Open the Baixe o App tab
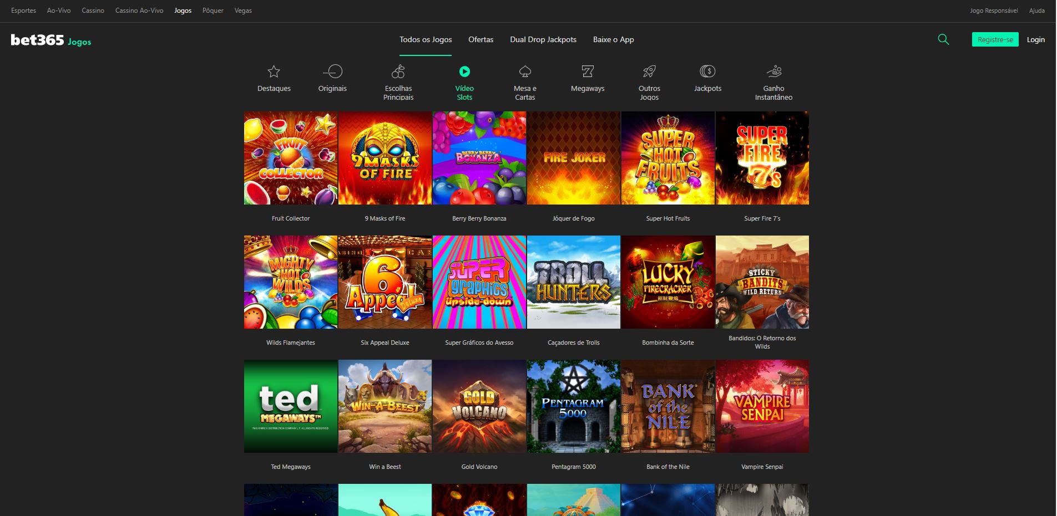1057x516 pixels. pos(613,39)
